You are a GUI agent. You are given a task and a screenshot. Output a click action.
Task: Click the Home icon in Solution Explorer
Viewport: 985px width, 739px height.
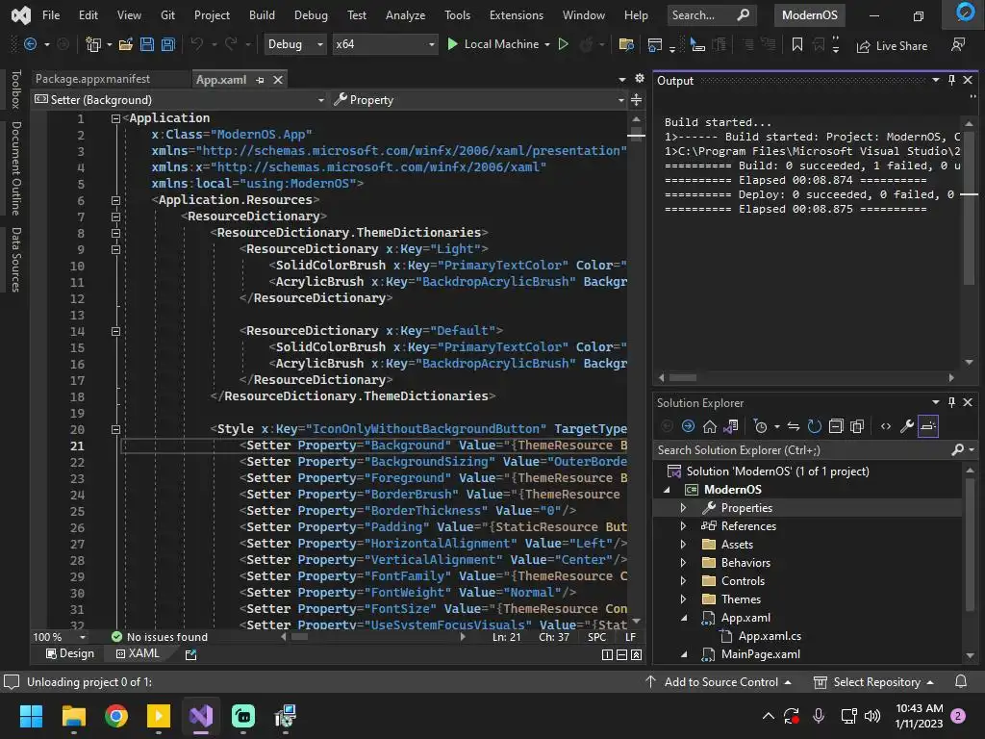pyautogui.click(x=710, y=426)
